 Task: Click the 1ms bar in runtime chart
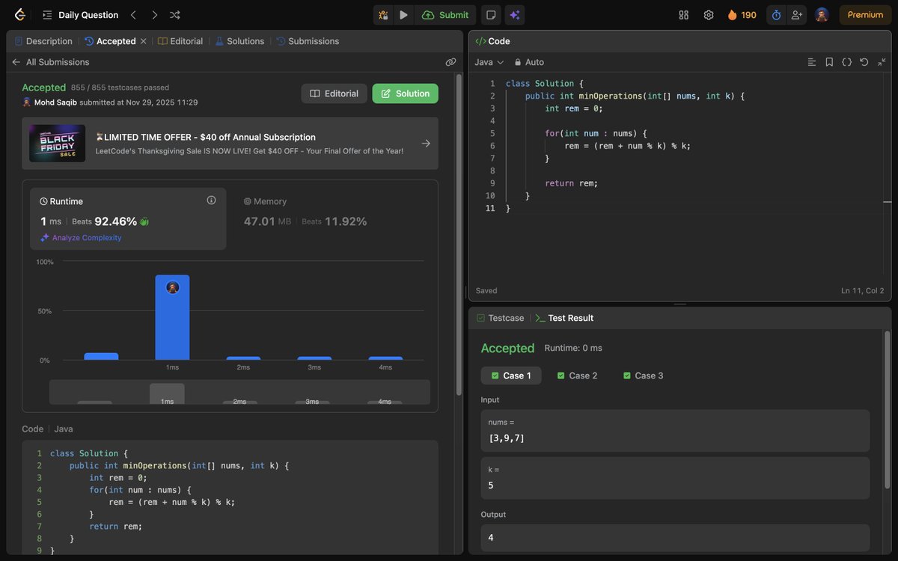pos(172,317)
